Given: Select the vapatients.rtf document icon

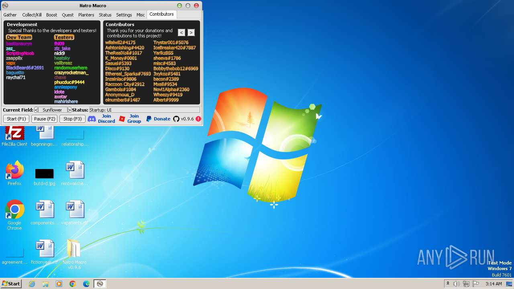Looking at the screenshot, I should (x=75, y=213).
